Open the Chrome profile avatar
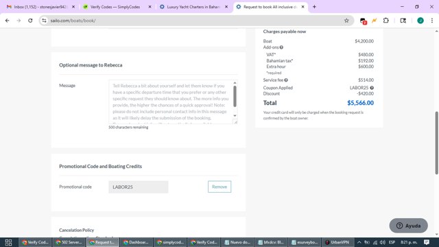 point(420,21)
